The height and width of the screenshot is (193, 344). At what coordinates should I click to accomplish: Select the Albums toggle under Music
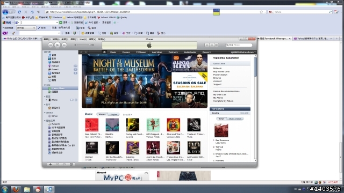(102, 114)
